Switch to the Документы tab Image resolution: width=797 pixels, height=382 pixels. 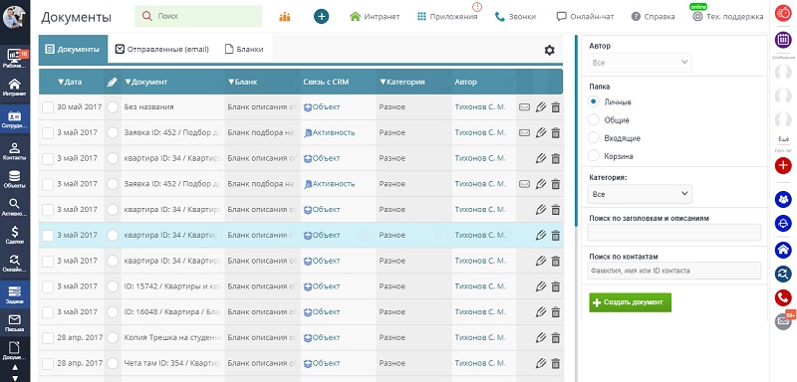pos(73,49)
